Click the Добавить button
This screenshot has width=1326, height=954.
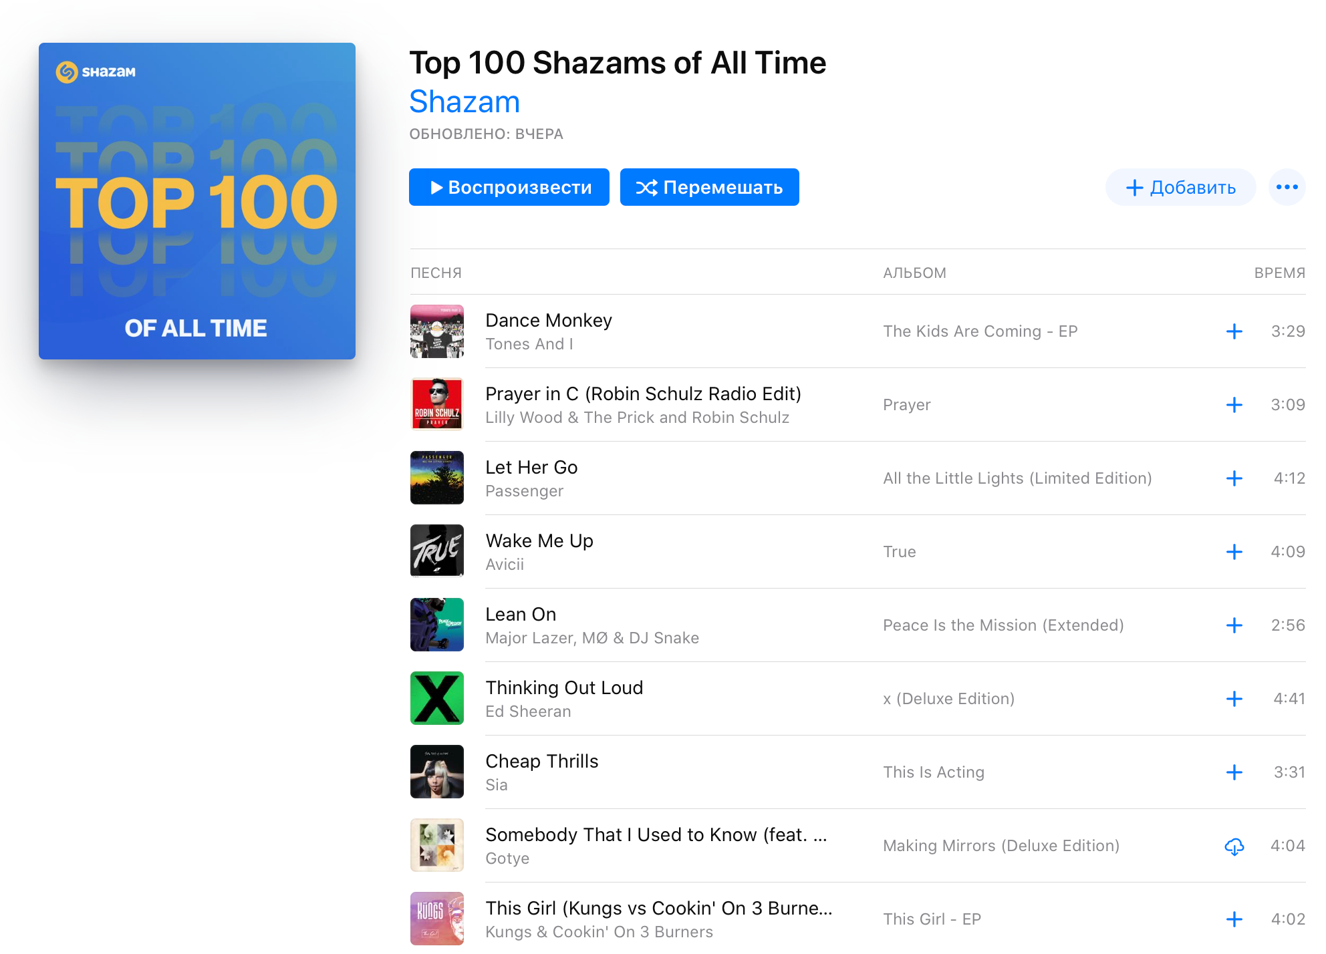(x=1180, y=187)
